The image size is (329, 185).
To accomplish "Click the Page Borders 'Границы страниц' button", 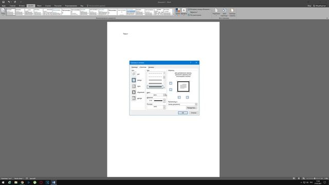I will tap(232, 12).
